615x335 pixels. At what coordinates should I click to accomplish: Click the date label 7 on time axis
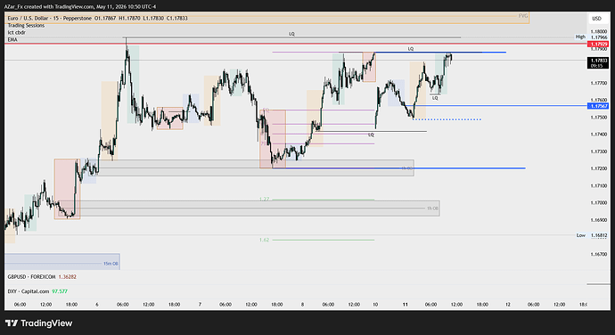click(x=200, y=305)
